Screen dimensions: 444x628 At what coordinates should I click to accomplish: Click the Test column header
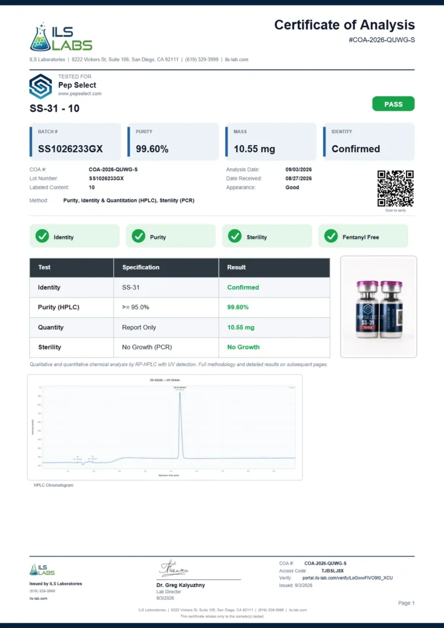point(72,268)
